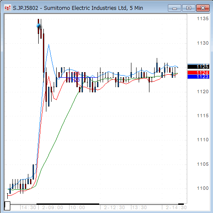
Task: Click the 2-09:00 time axis label
Action: pos(52,207)
